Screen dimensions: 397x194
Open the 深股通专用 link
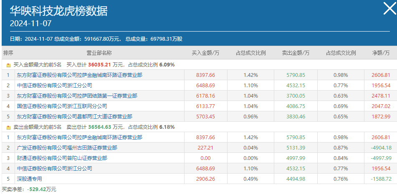[x=29, y=179]
